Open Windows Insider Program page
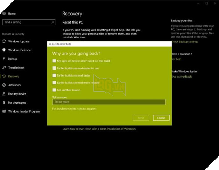 pos(24,111)
